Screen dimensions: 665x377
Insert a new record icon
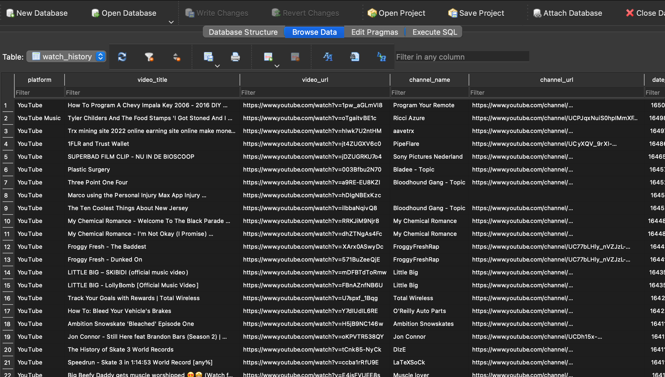(x=268, y=57)
